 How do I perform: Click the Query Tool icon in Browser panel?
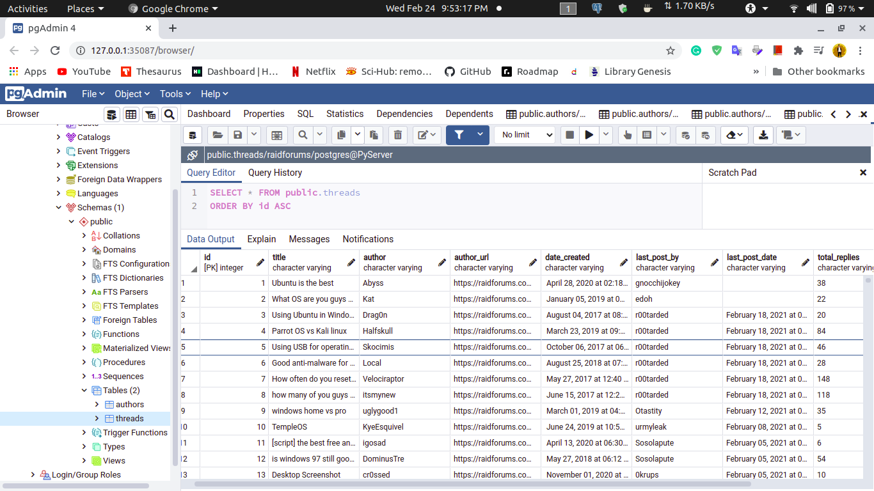(112, 114)
